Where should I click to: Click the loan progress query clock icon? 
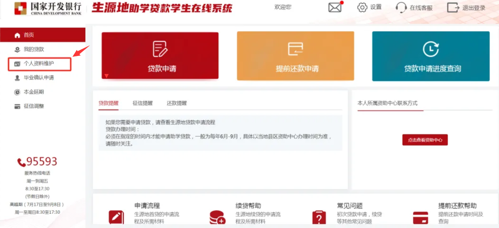[x=430, y=49]
